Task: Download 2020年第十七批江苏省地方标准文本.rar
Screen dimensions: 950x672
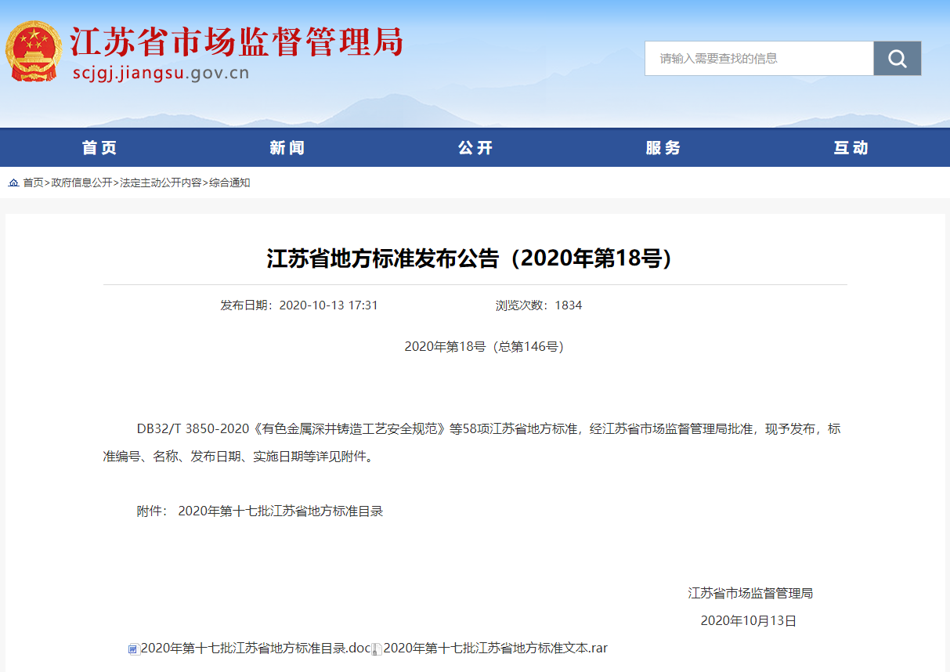Action: point(495,649)
